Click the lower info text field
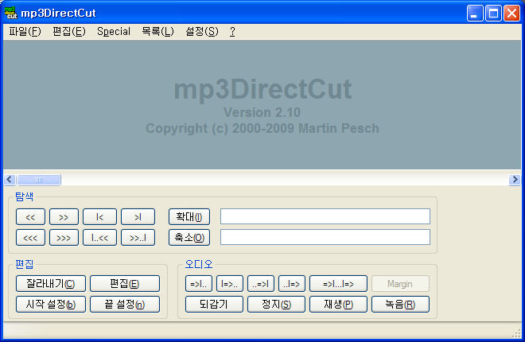This screenshot has height=342, width=525. (x=325, y=237)
